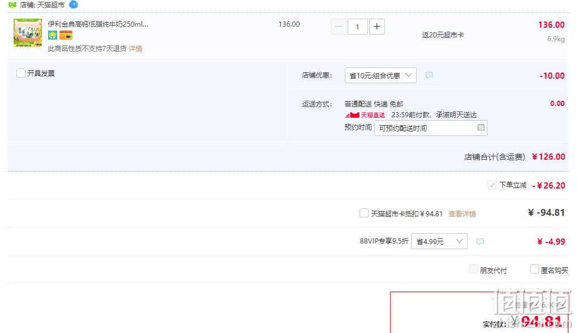
Task: Click the blue store chat badge icon
Action: pyautogui.click(x=74, y=4)
